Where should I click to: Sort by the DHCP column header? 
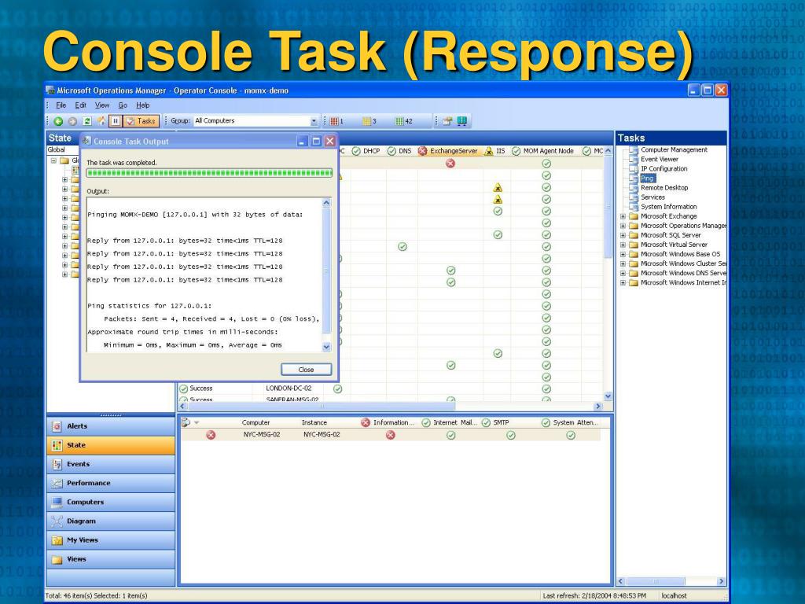(366, 151)
